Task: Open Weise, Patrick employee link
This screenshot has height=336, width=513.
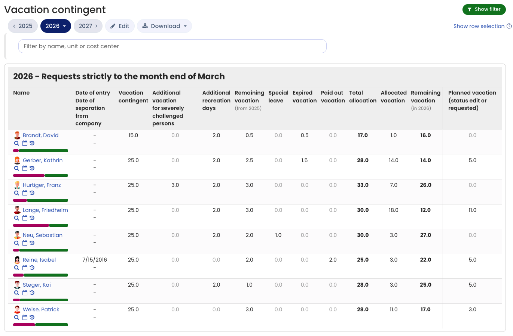Action: point(41,309)
